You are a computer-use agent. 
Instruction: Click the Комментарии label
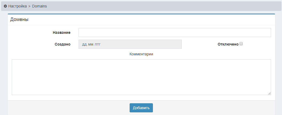coord(141,54)
